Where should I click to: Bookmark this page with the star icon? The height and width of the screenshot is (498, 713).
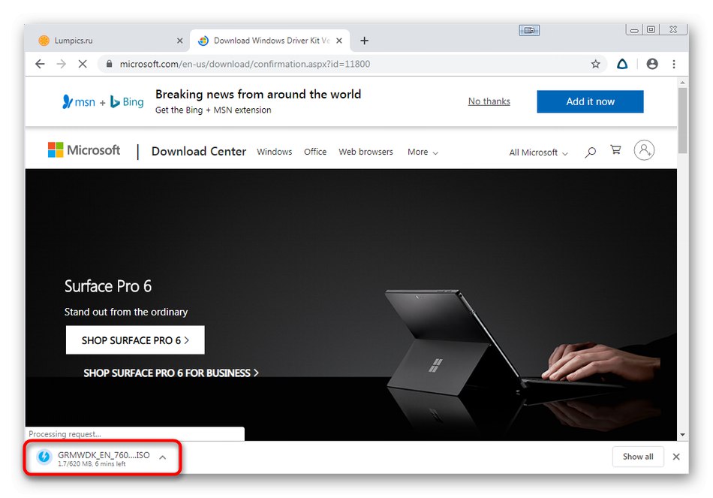[596, 64]
